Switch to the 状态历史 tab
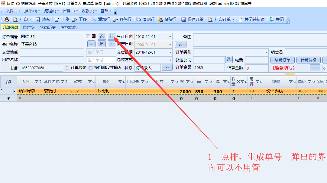Viewport: 327px width, 183px height. pos(48,27)
